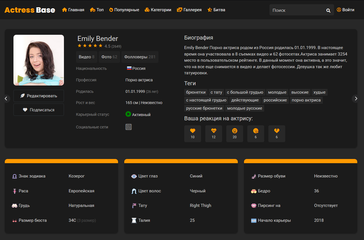Image resolution: width=364 pixels, height=240 pixels.
Task: Click the career start year 2018
Action: (319, 220)
